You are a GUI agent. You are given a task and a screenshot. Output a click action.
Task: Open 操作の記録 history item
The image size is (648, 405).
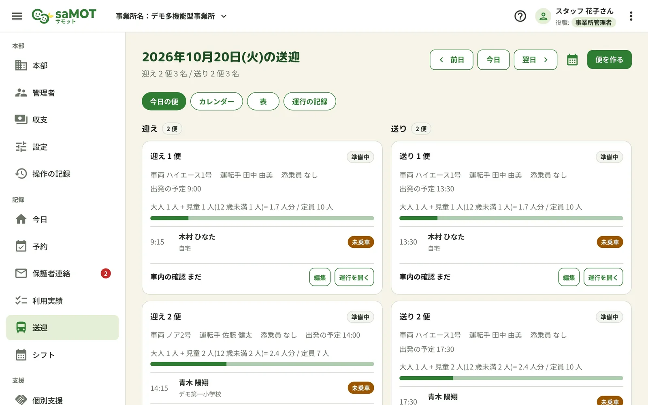62,174
